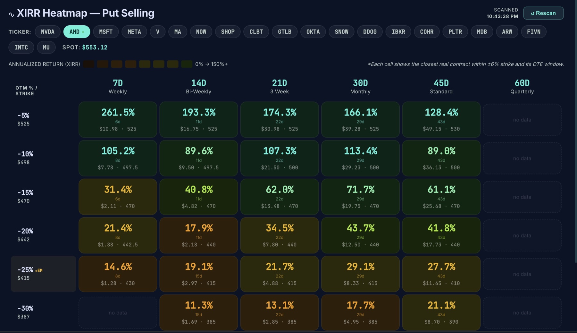This screenshot has height=333, width=577.
Task: Click the 30D Monthly column header
Action: pos(360,87)
